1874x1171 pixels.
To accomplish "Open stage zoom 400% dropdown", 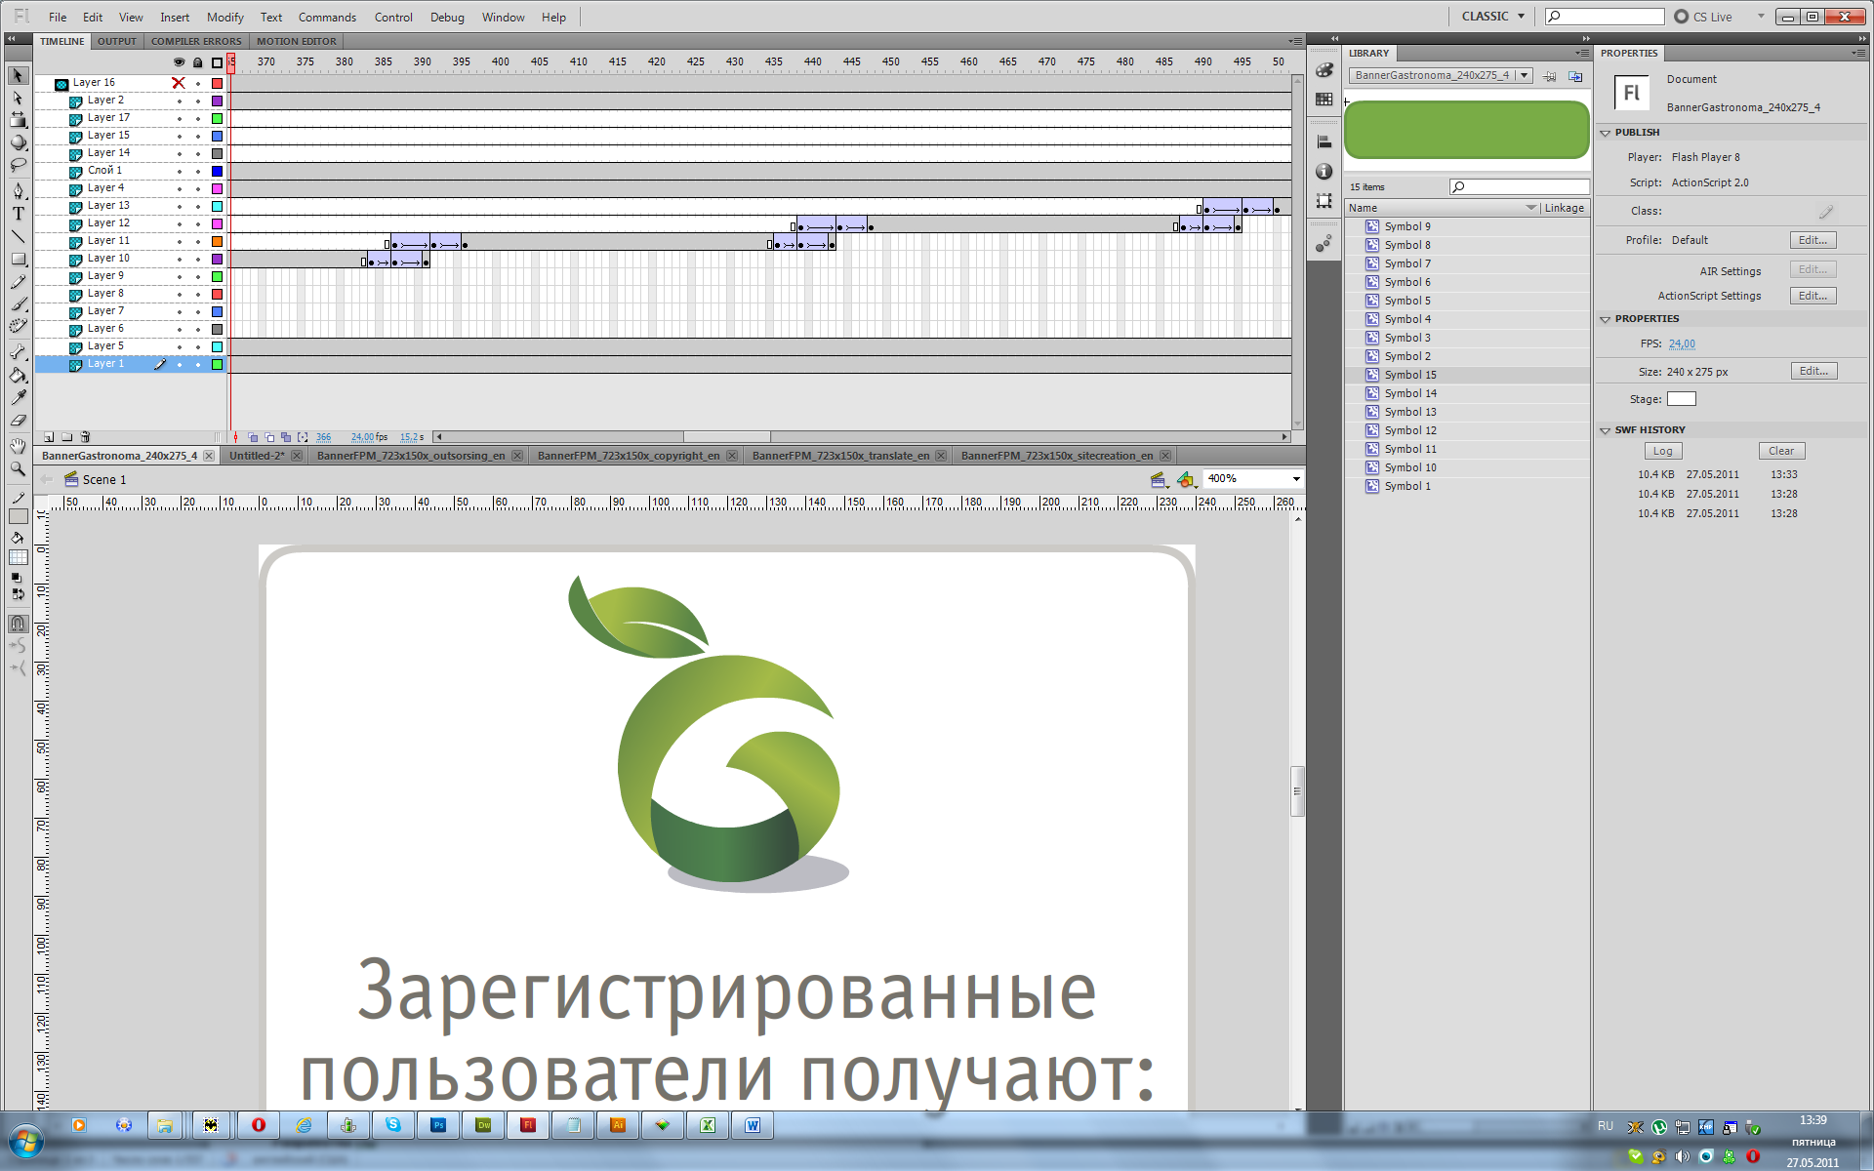I will point(1295,479).
